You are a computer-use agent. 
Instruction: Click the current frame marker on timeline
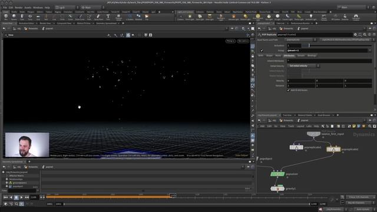pyautogui.click(x=173, y=196)
